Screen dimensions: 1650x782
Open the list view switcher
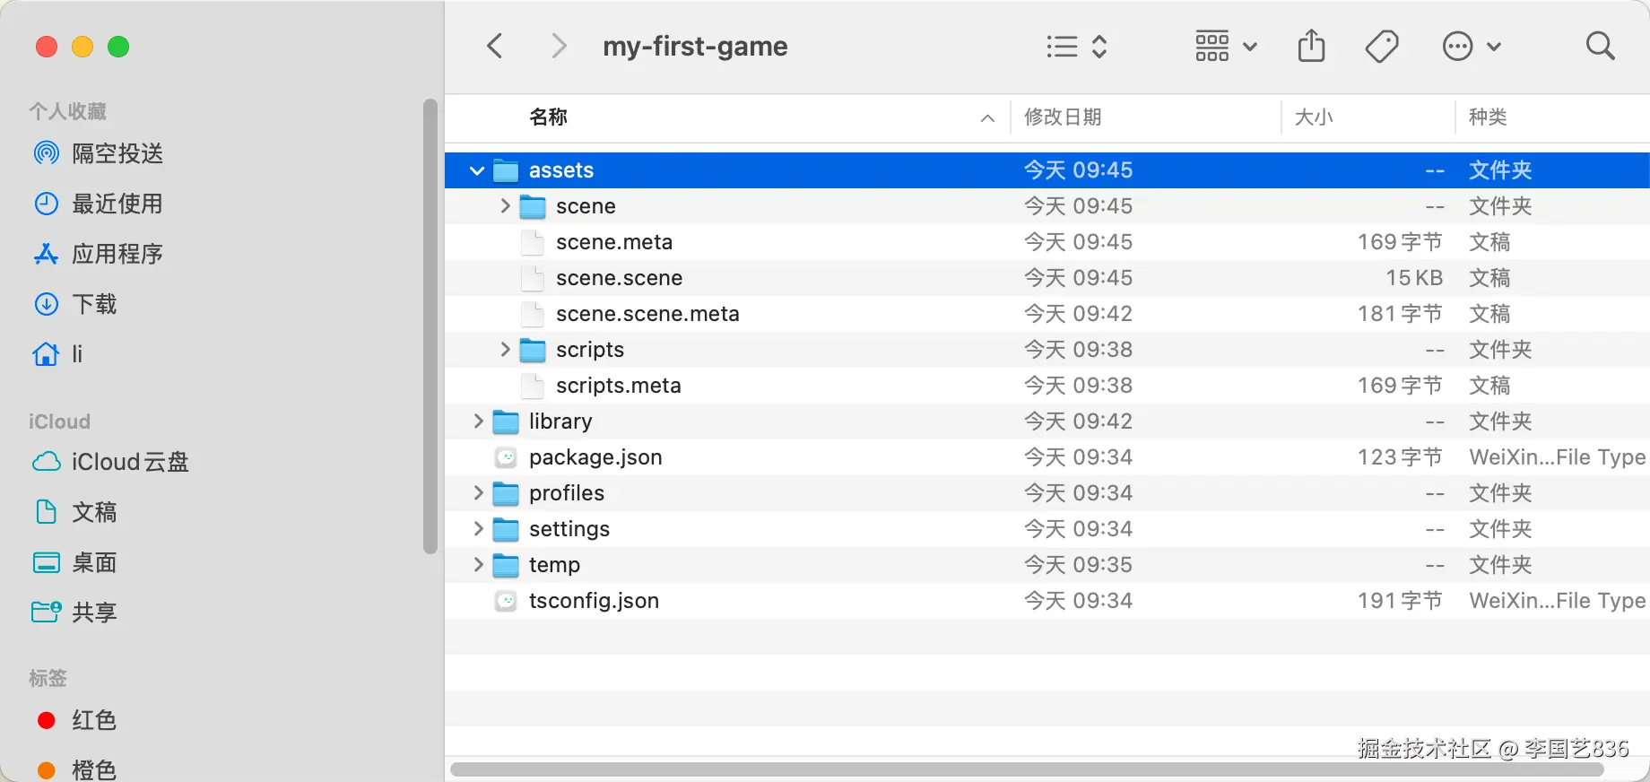pos(1077,46)
